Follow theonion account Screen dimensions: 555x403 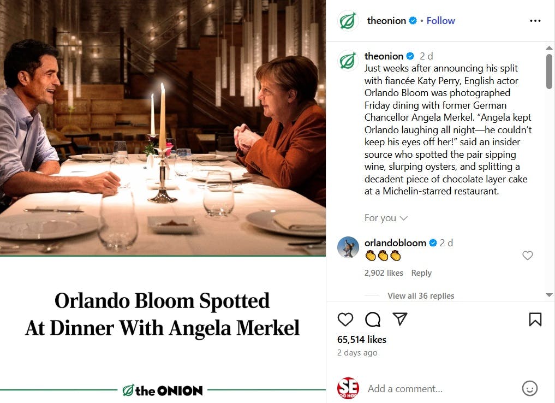click(x=440, y=21)
